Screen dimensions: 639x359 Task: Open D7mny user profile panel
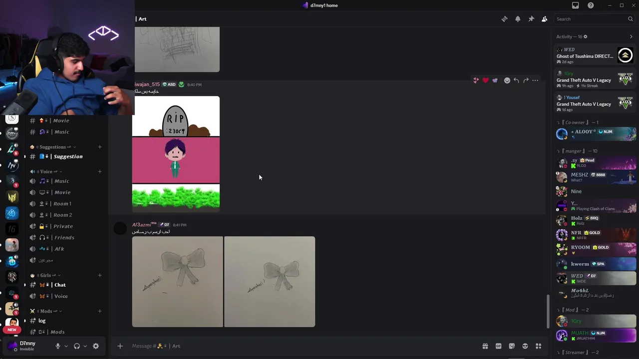coord(27,346)
